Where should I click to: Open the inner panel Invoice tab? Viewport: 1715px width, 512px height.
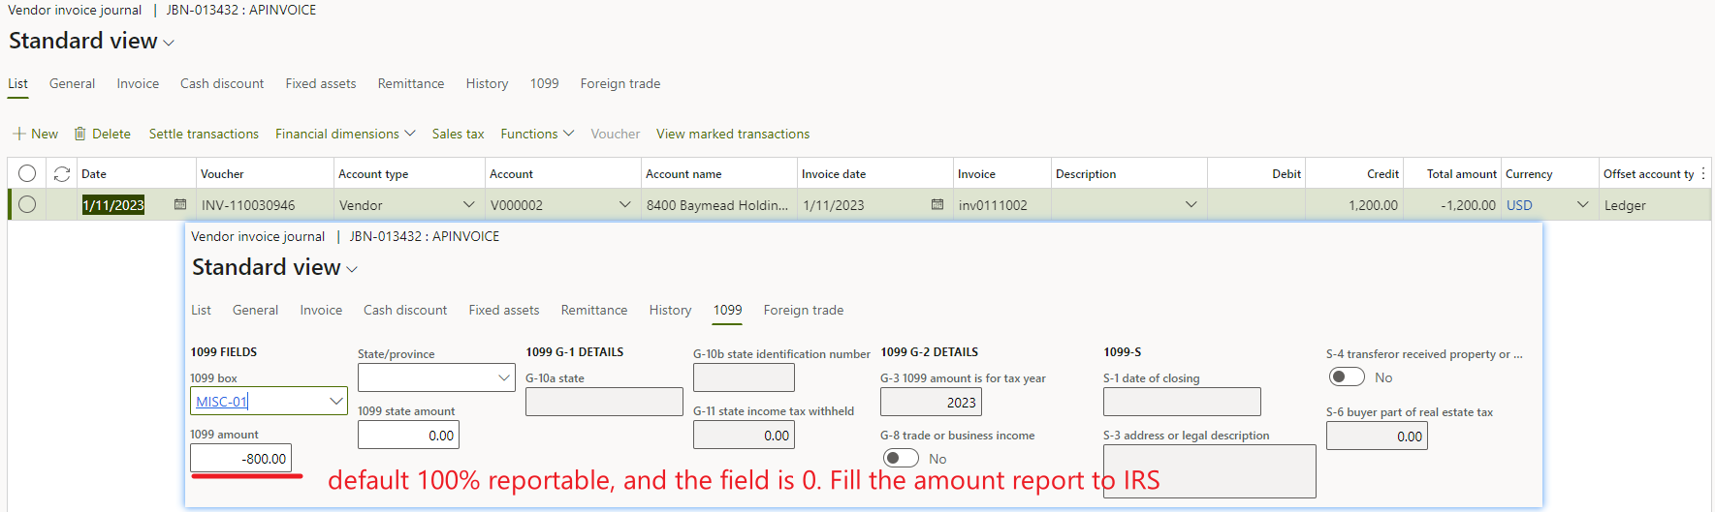click(x=321, y=310)
